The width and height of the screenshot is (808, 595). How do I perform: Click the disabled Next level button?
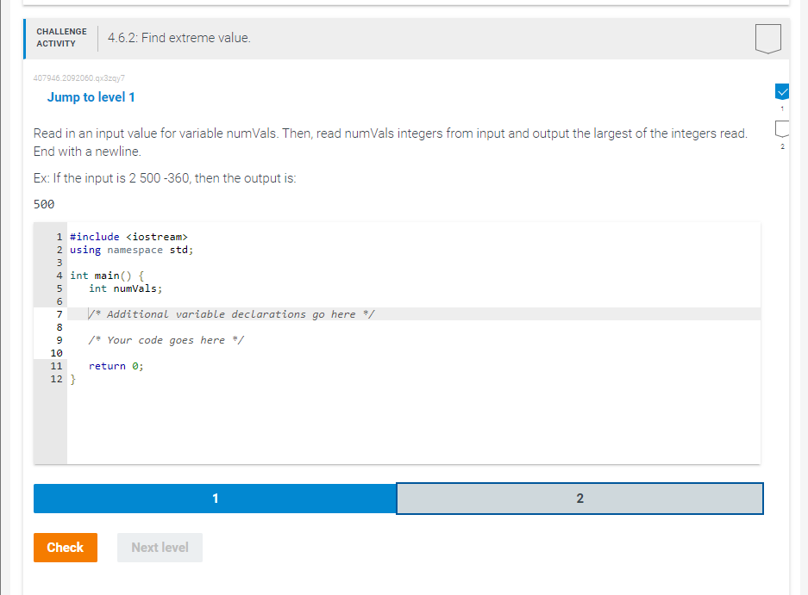[160, 547]
